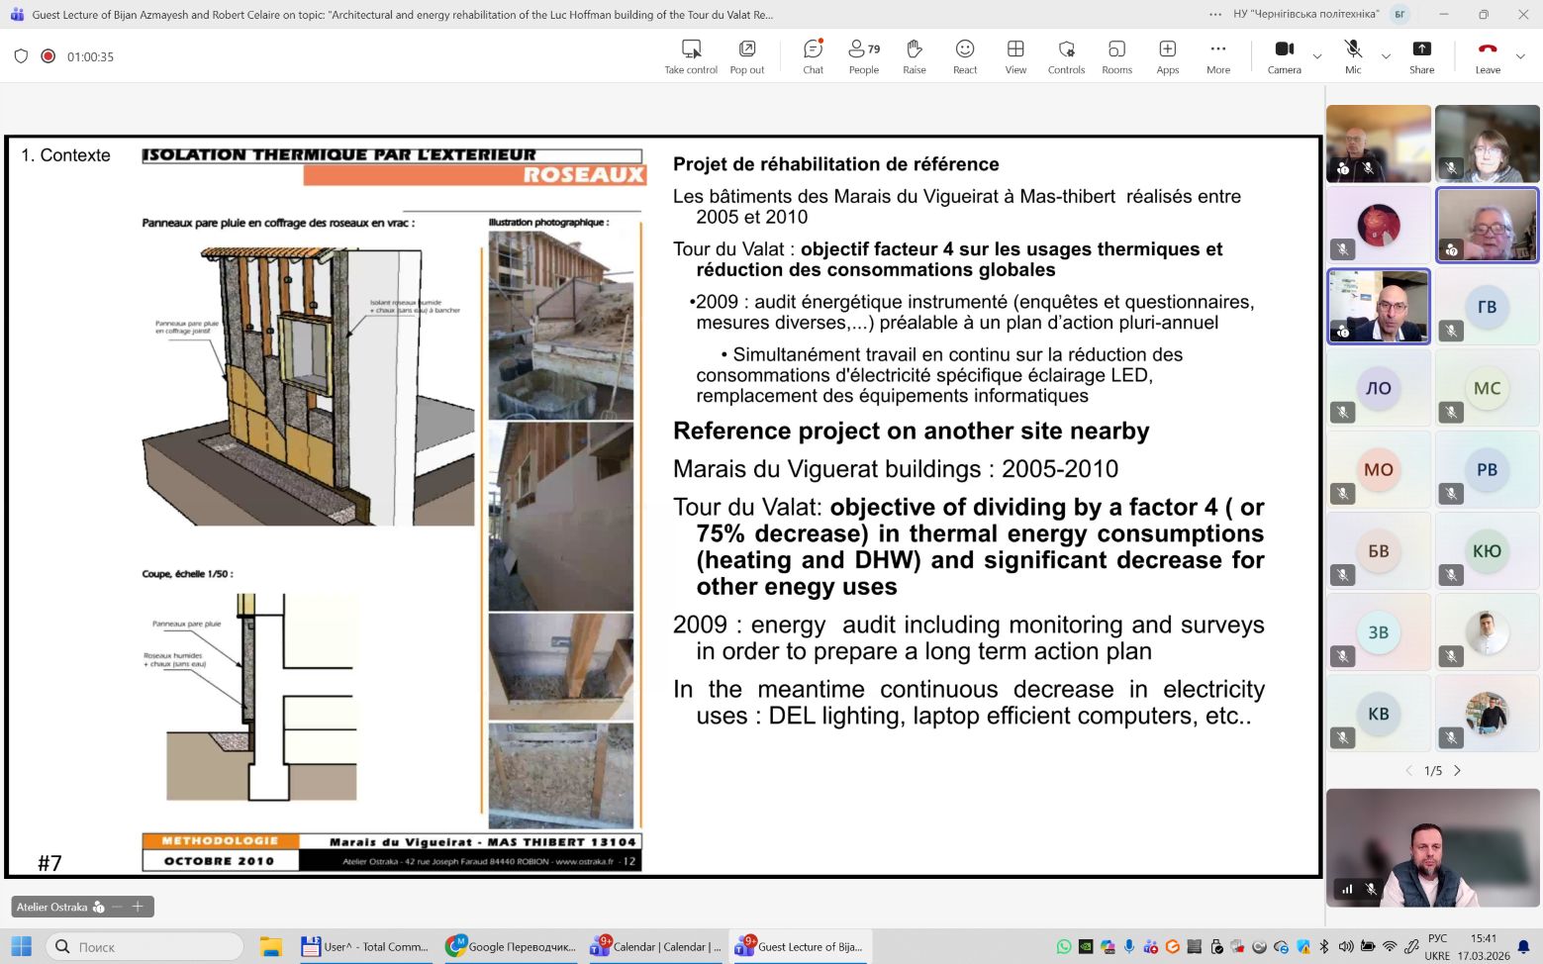Image resolution: width=1543 pixels, height=964 pixels.
Task: Show the People participant list
Action: pos(863,56)
